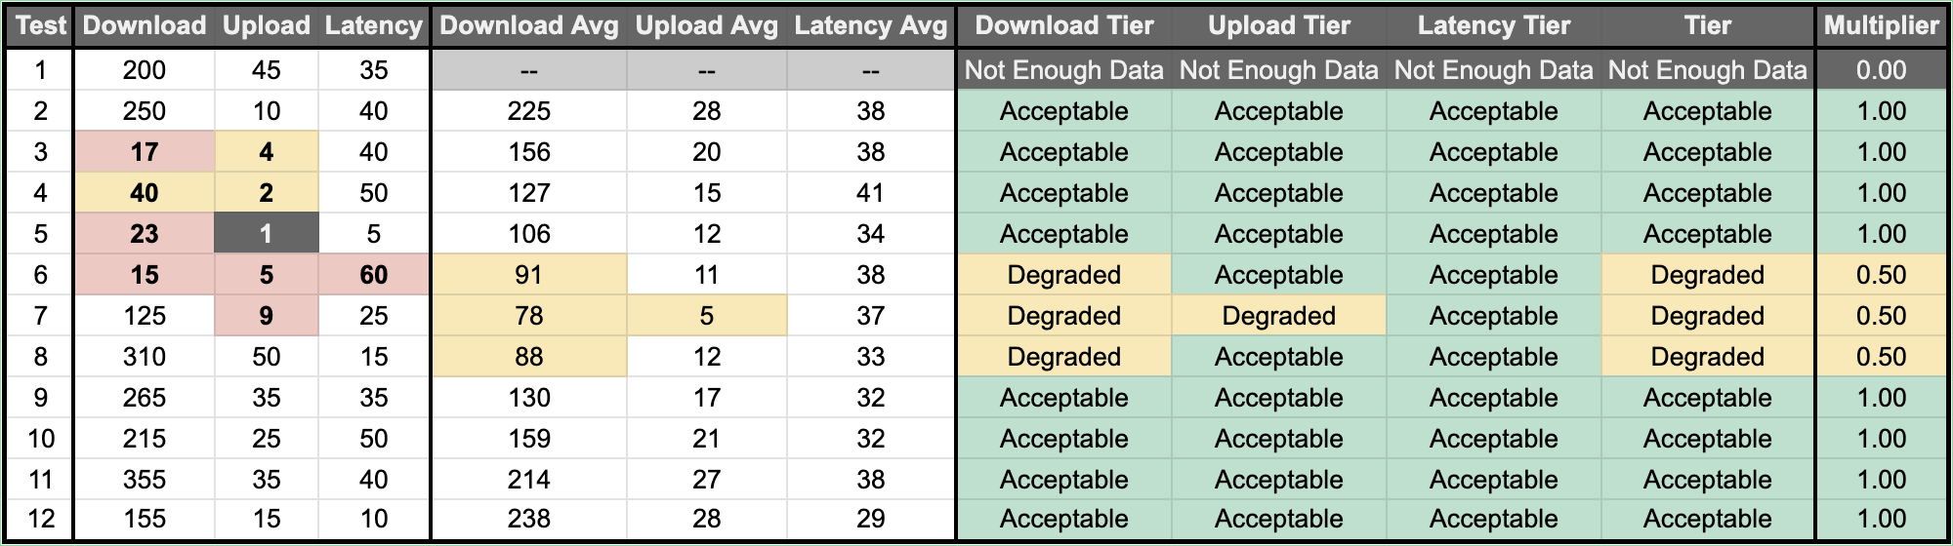Click the 0.00 Multiplier cell
1953x546 pixels.
[x=1881, y=70]
